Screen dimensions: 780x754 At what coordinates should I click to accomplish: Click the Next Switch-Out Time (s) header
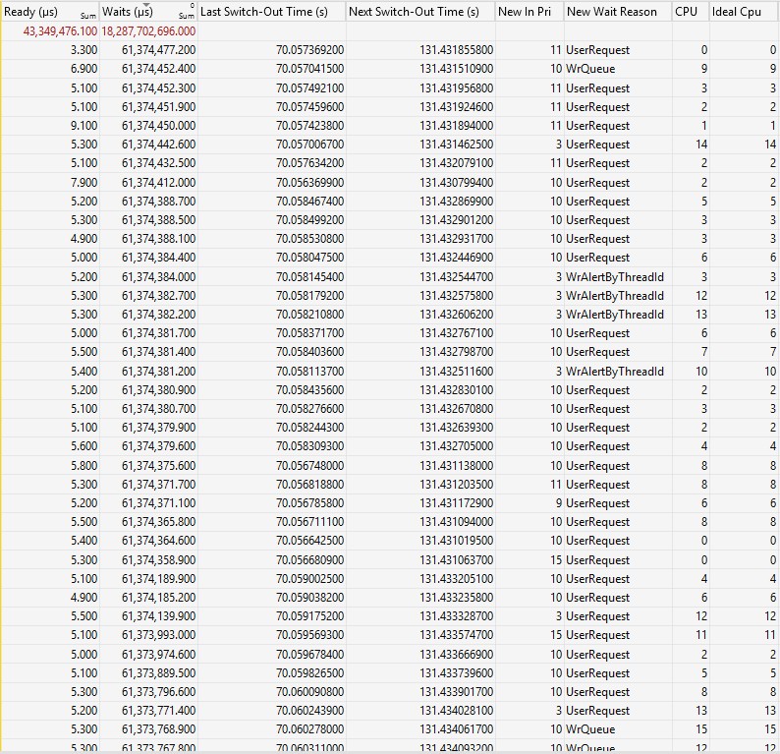[x=420, y=12]
